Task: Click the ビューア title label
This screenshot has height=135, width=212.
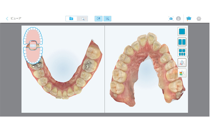Action: click(x=16, y=18)
